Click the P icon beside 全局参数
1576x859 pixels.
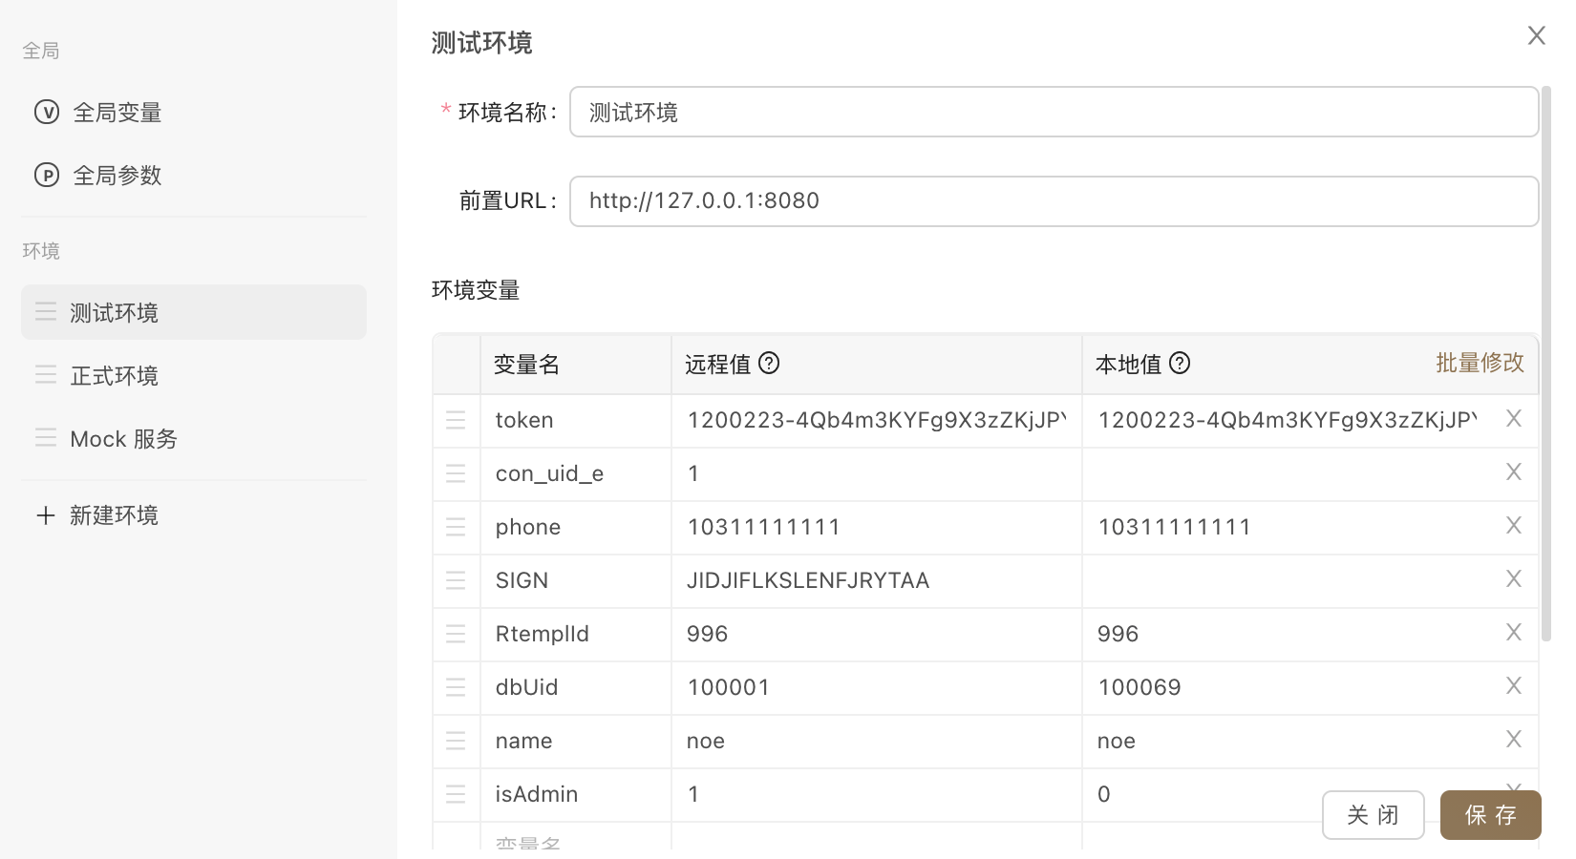pos(47,176)
